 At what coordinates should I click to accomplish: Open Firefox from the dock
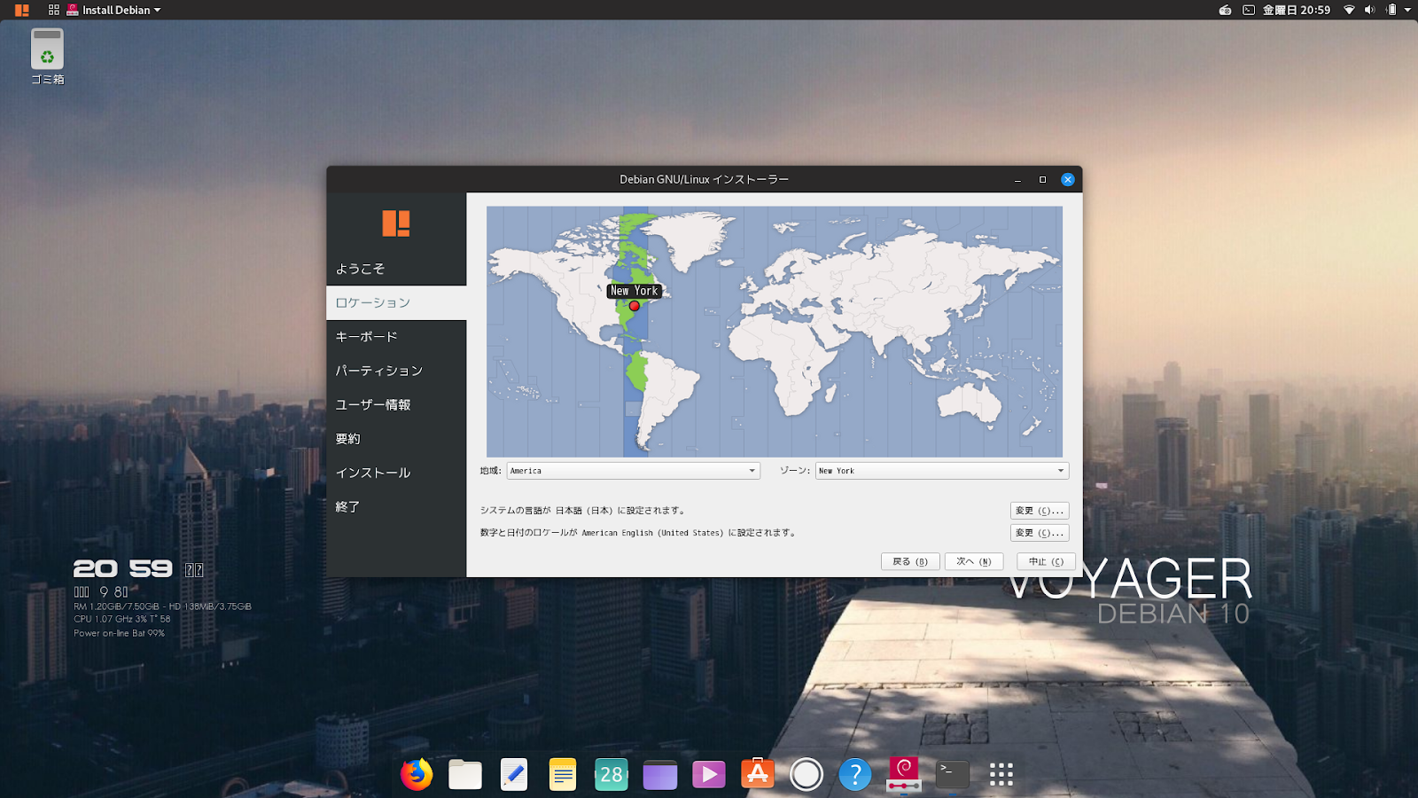[417, 774]
